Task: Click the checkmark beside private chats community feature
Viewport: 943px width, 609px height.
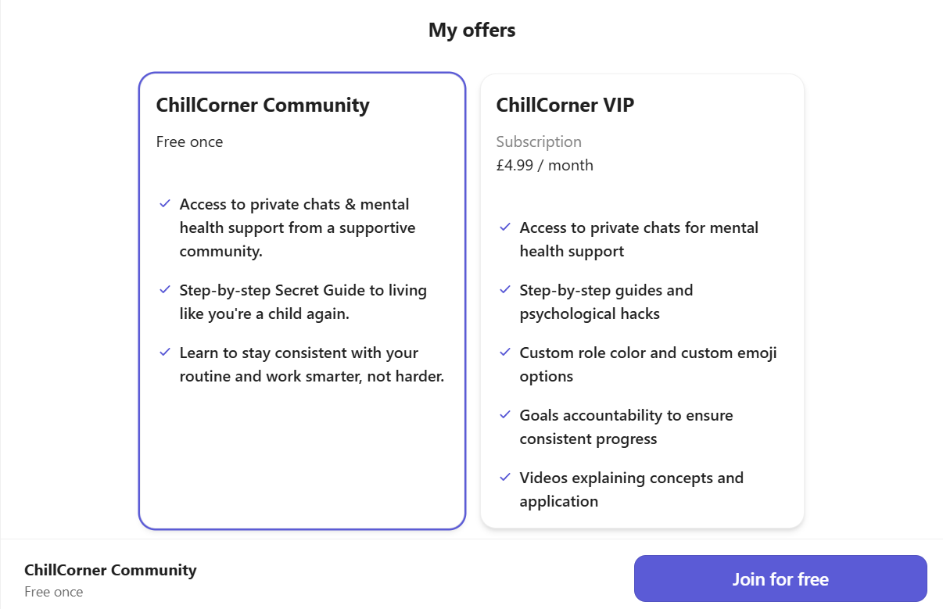Action: pyautogui.click(x=164, y=203)
